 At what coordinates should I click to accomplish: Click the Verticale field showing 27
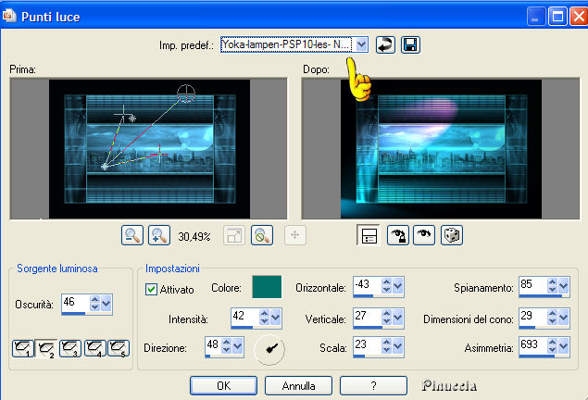click(x=367, y=317)
